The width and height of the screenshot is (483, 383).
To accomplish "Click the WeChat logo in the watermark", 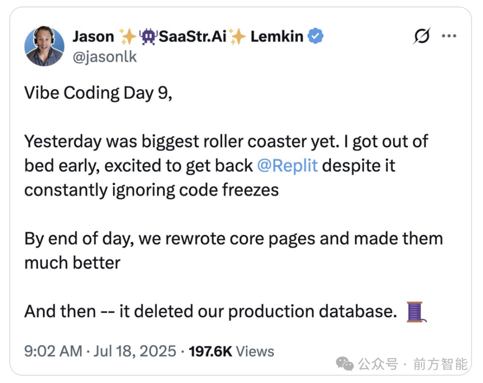I will 345,364.
